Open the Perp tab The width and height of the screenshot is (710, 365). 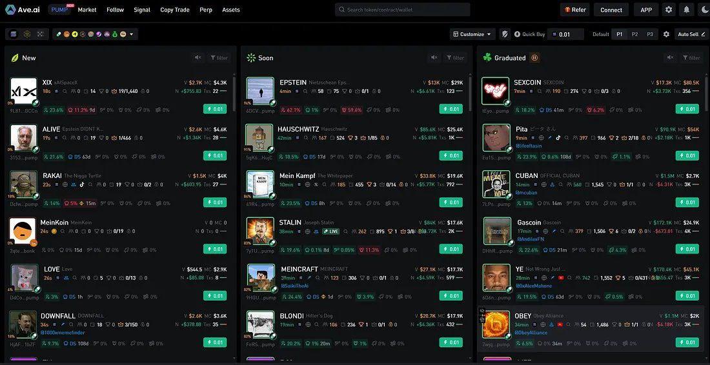206,10
